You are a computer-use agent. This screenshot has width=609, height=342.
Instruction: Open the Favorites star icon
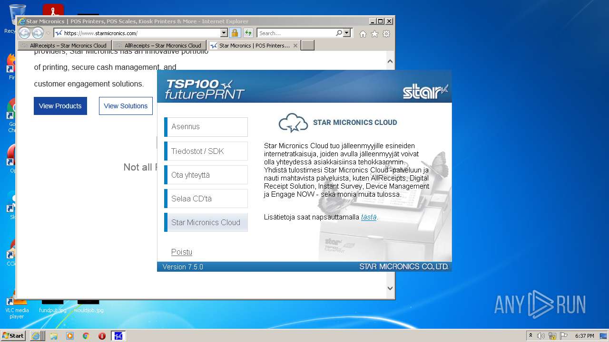[375, 34]
